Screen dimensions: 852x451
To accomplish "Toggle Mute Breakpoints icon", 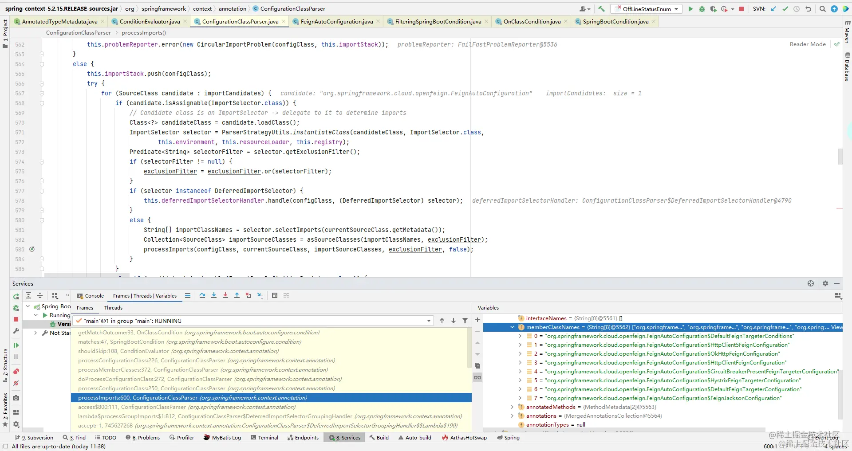I will [x=16, y=383].
